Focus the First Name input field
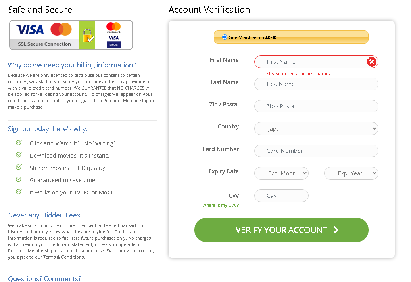 (x=311, y=62)
